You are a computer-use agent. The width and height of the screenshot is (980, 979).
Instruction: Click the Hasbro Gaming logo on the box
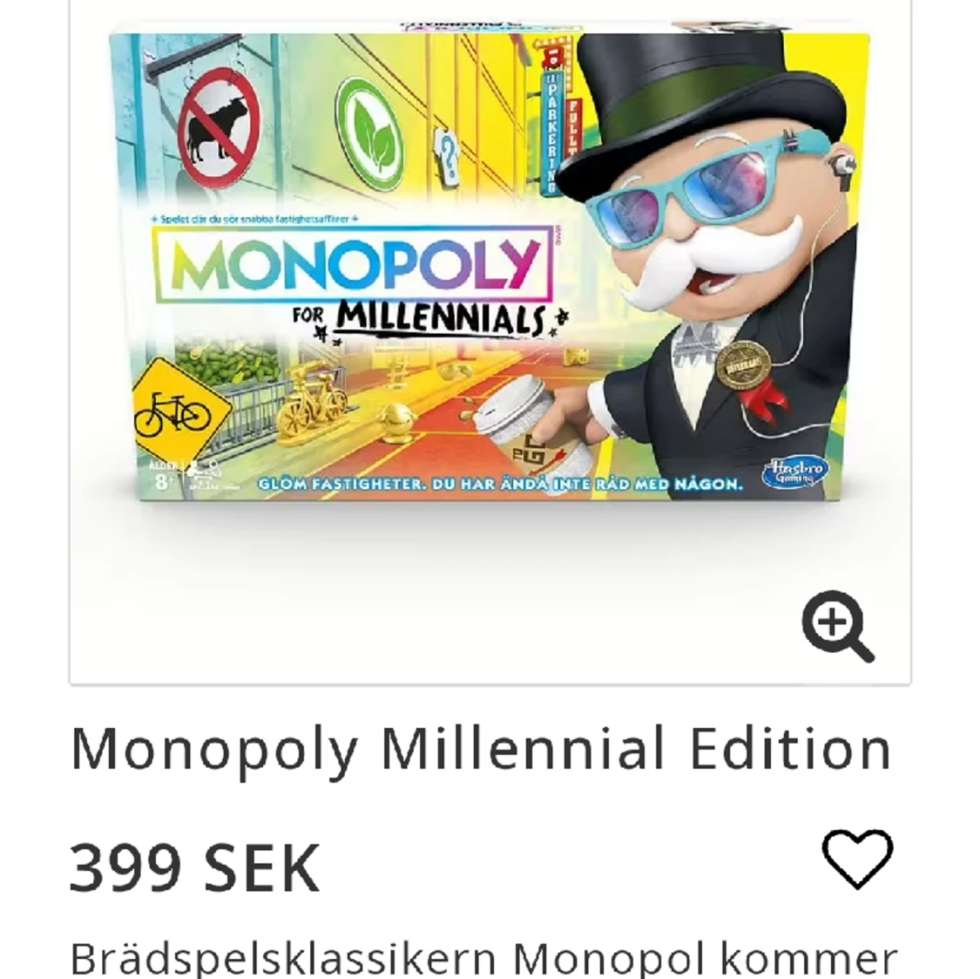[x=794, y=473]
